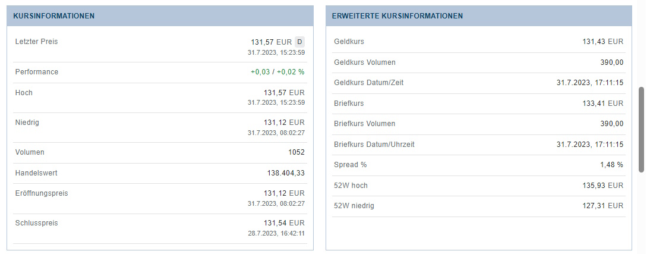
Task: Click the Handelswert value 138.404,33
Action: pos(286,173)
